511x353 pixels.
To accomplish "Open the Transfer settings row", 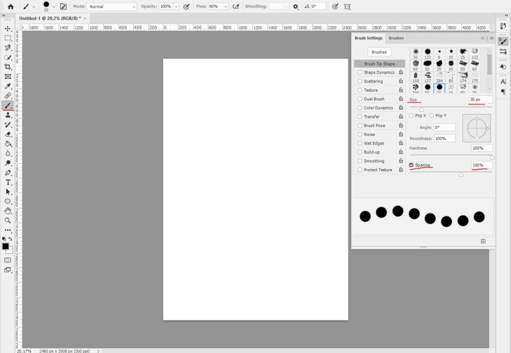I will tap(379, 117).
